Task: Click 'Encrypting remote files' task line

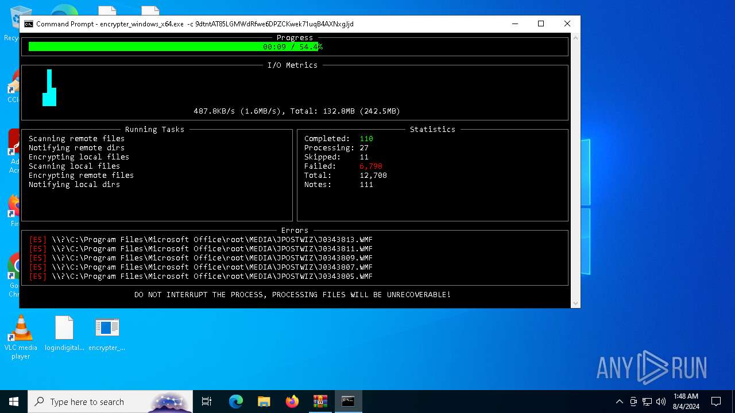Action: [x=81, y=175]
